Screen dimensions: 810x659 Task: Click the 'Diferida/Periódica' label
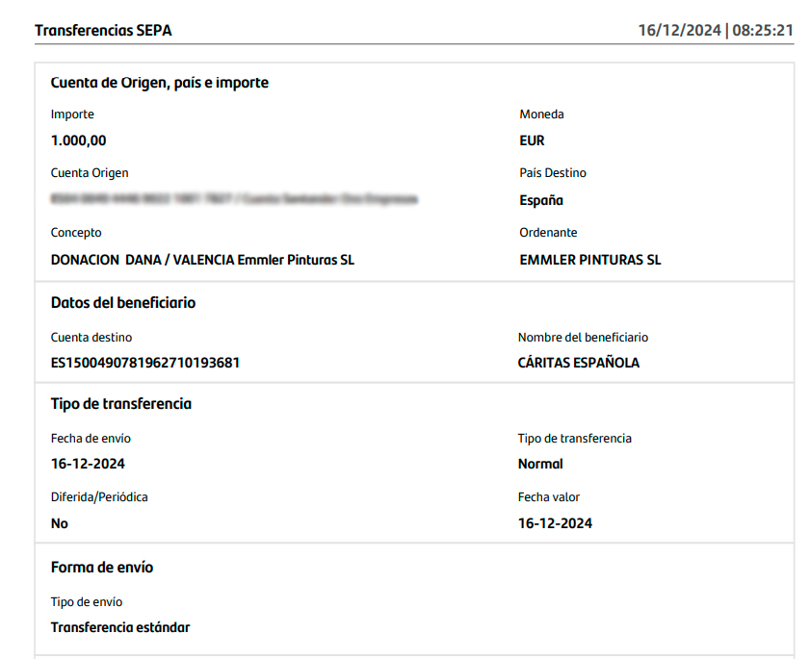99,497
